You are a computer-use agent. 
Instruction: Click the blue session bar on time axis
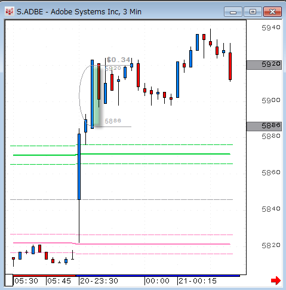point(158,276)
